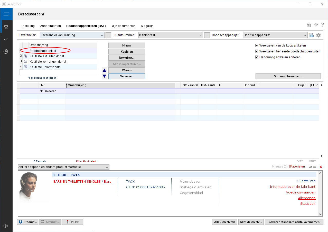Click the 'Nr. invoeren' input field
Image resolution: width=328 pixels, height=232 pixels.
click(51, 91)
